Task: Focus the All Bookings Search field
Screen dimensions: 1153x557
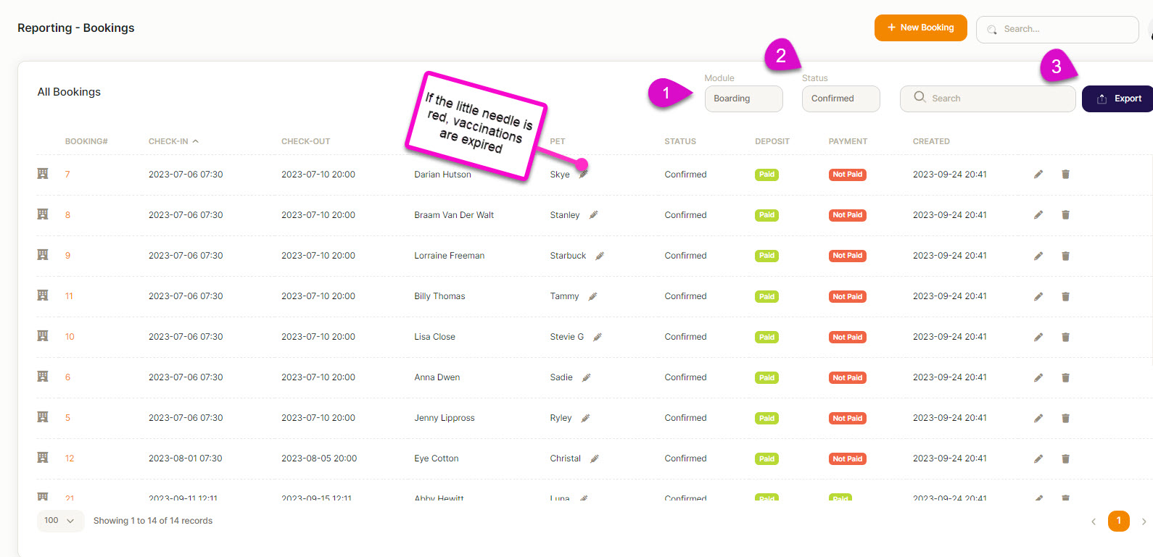Action: 988,99
